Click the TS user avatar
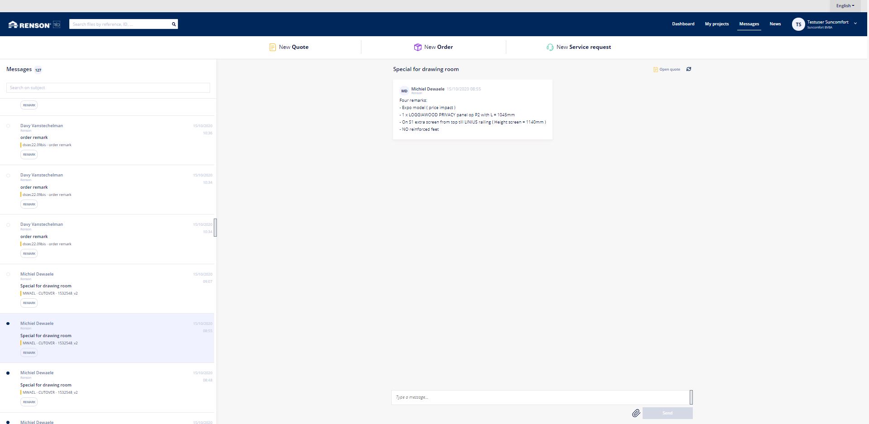 (x=798, y=24)
